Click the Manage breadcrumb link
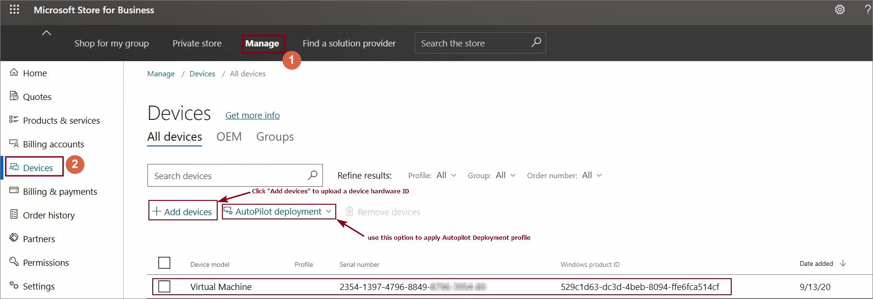Viewport: 873px width, 299px height. 161,73
